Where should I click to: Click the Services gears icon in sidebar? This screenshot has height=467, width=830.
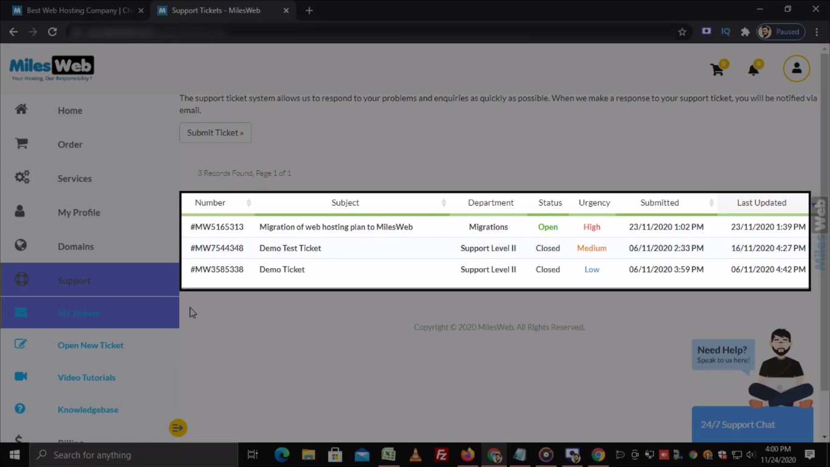pyautogui.click(x=22, y=178)
